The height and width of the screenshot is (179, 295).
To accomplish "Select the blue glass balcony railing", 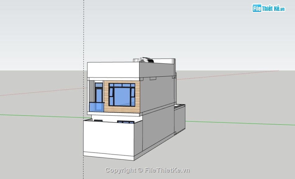I will point(96,107).
